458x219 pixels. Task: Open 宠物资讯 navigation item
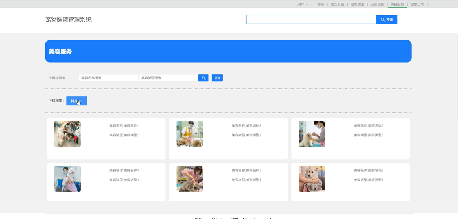357,4
